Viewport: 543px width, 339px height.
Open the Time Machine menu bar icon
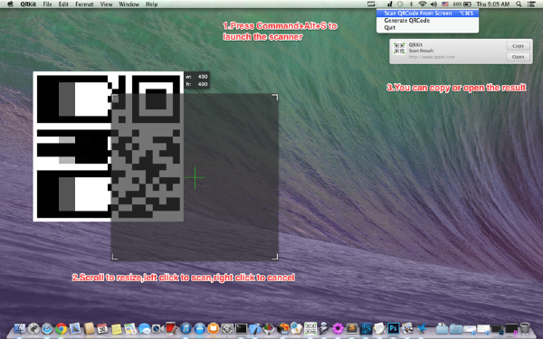click(400, 5)
